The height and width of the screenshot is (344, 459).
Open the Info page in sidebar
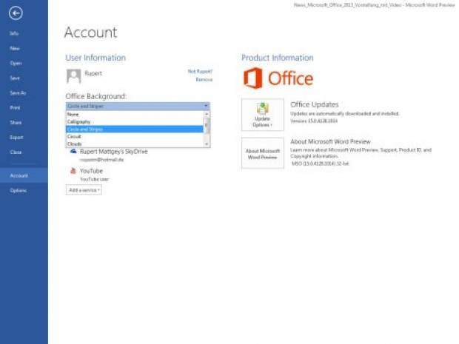pyautogui.click(x=14, y=33)
